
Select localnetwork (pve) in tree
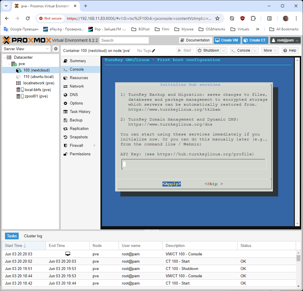[30, 83]
